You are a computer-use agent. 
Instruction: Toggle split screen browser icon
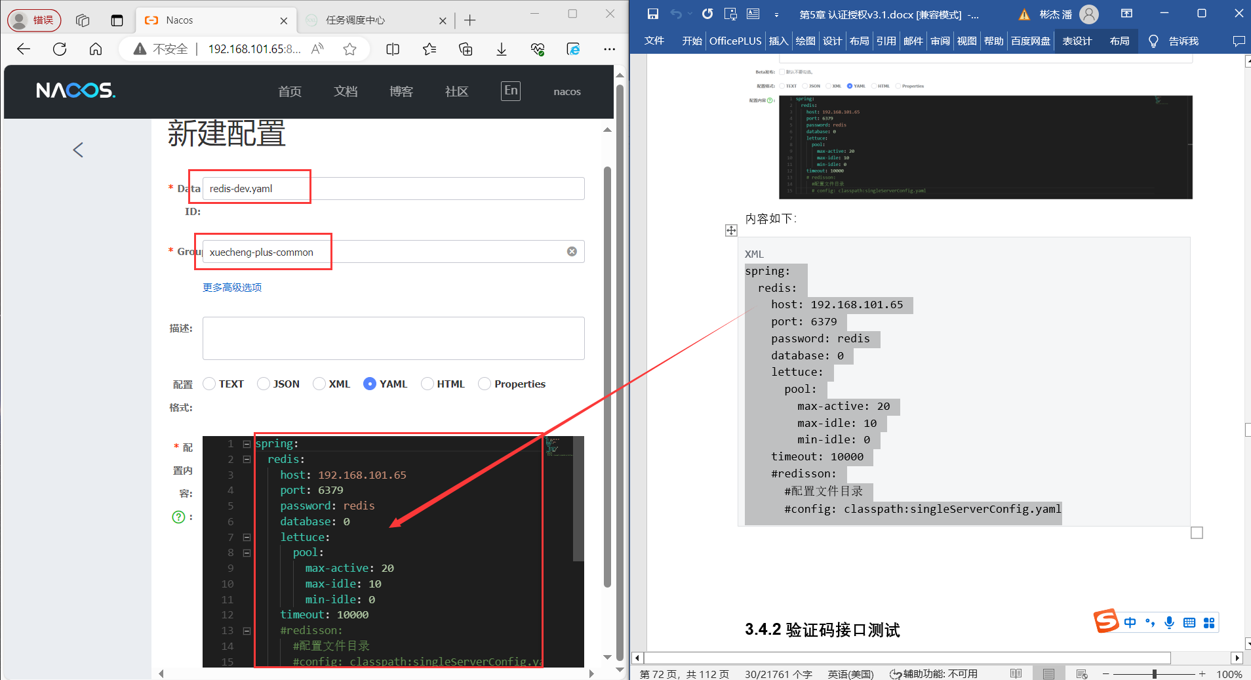pos(393,49)
